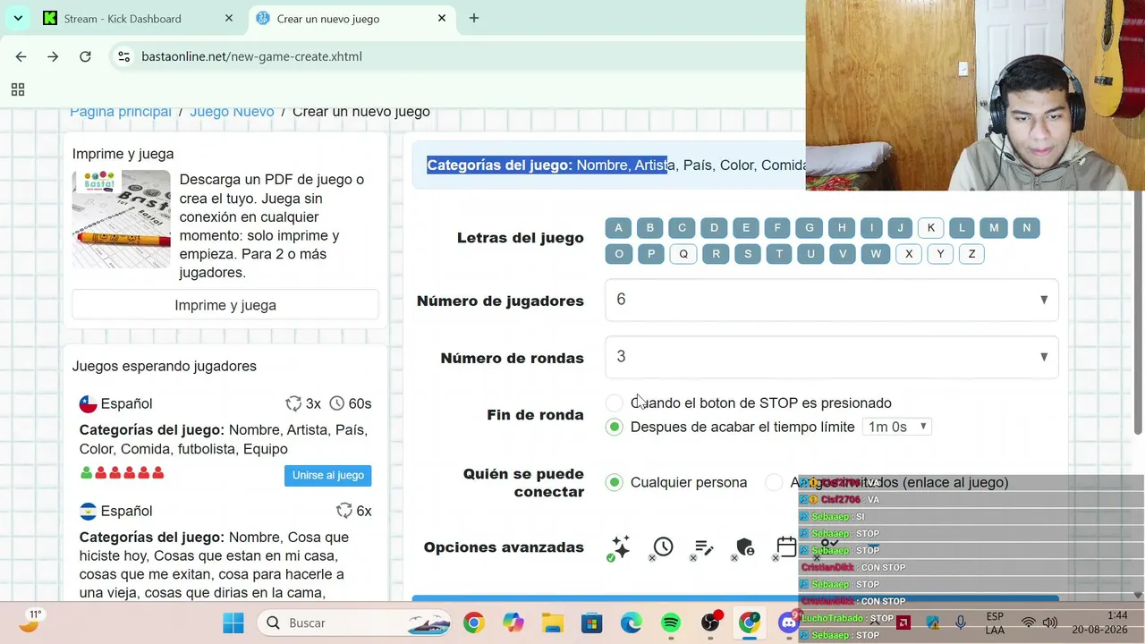The height and width of the screenshot is (644, 1145).
Task: Click the 'Unirse al juego' button
Action: [x=328, y=475]
